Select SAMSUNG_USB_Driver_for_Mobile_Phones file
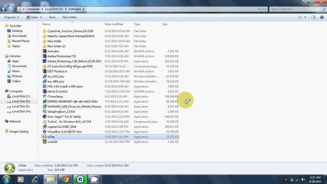The image size is (327, 184). pos(74,107)
